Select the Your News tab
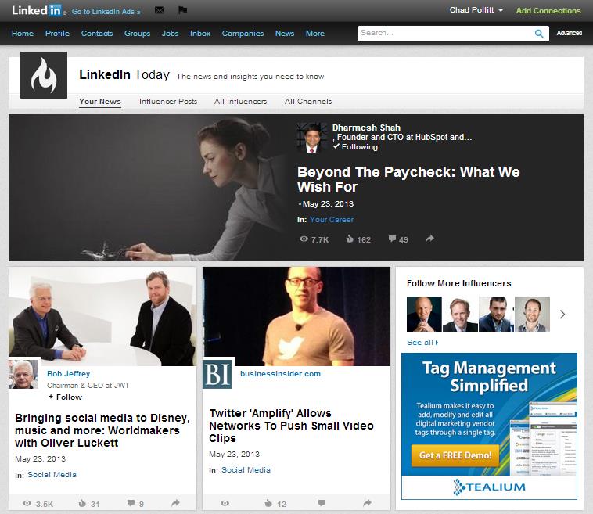Image resolution: width=593 pixels, height=514 pixels. (100, 102)
